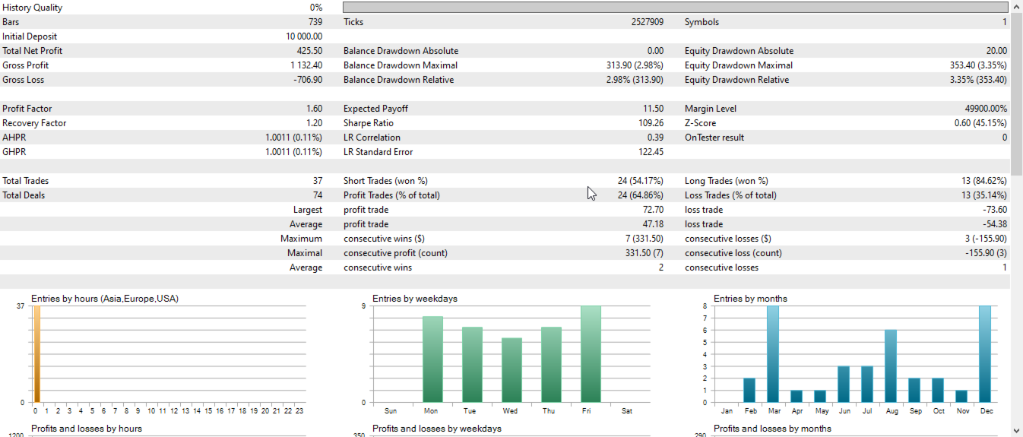Click the History Quality progress bar
This screenshot has width=1023, height=437.
[675, 7]
